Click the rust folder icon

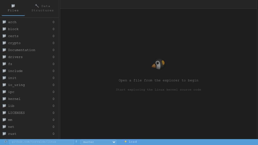click(x=4, y=134)
